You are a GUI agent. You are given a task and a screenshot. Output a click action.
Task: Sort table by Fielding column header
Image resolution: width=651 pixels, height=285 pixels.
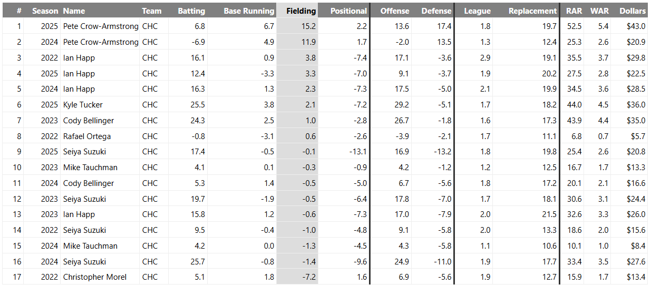click(300, 11)
